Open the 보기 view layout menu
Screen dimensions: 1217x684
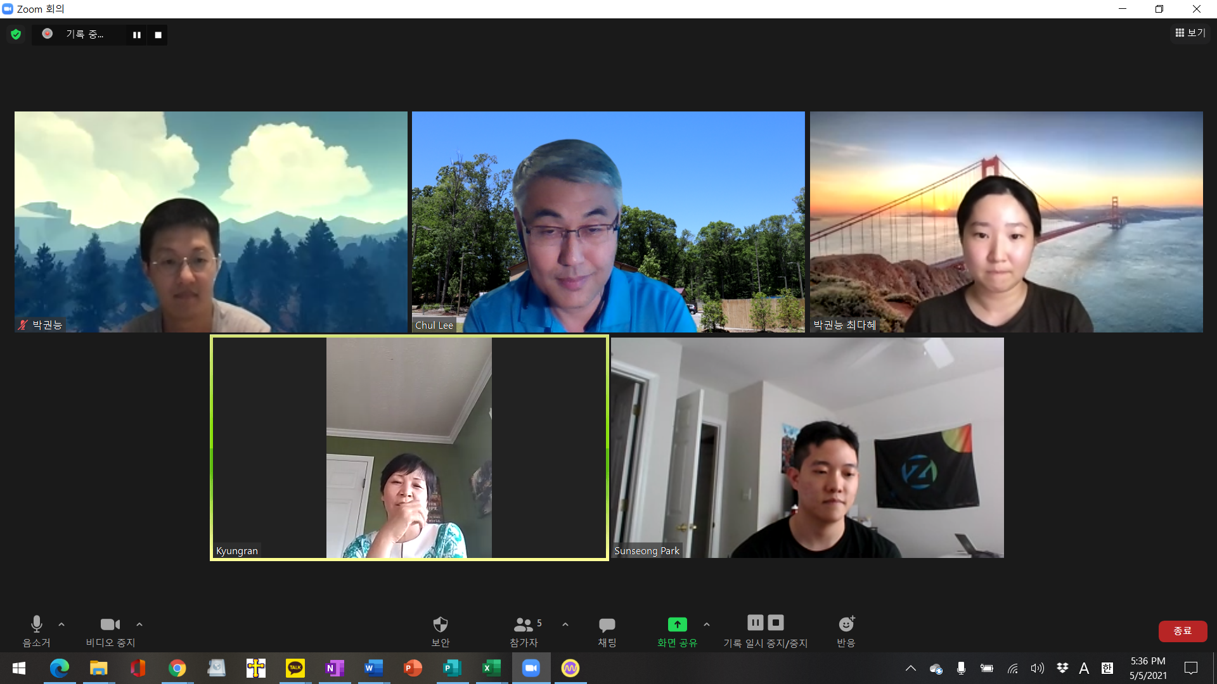pos(1190,33)
